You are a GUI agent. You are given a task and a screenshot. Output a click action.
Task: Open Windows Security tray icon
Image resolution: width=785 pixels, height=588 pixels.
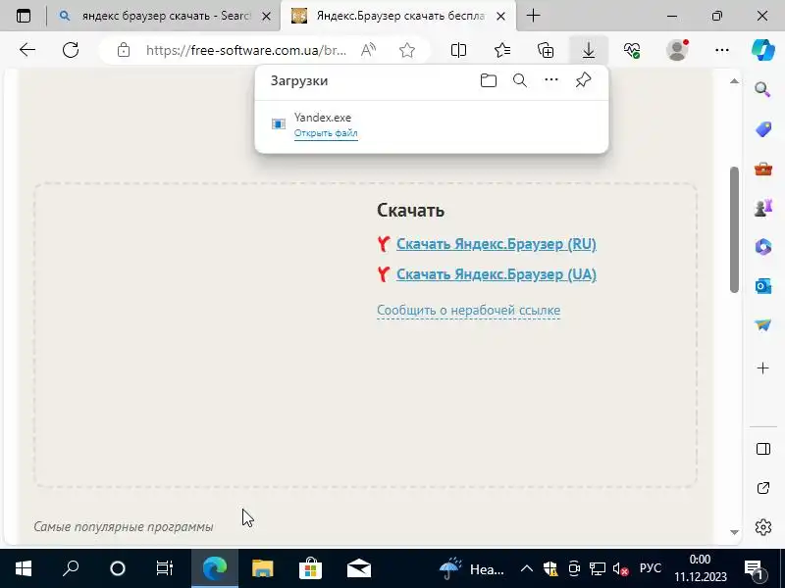point(550,568)
